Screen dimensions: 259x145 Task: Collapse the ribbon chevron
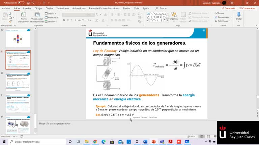click(x=257, y=26)
